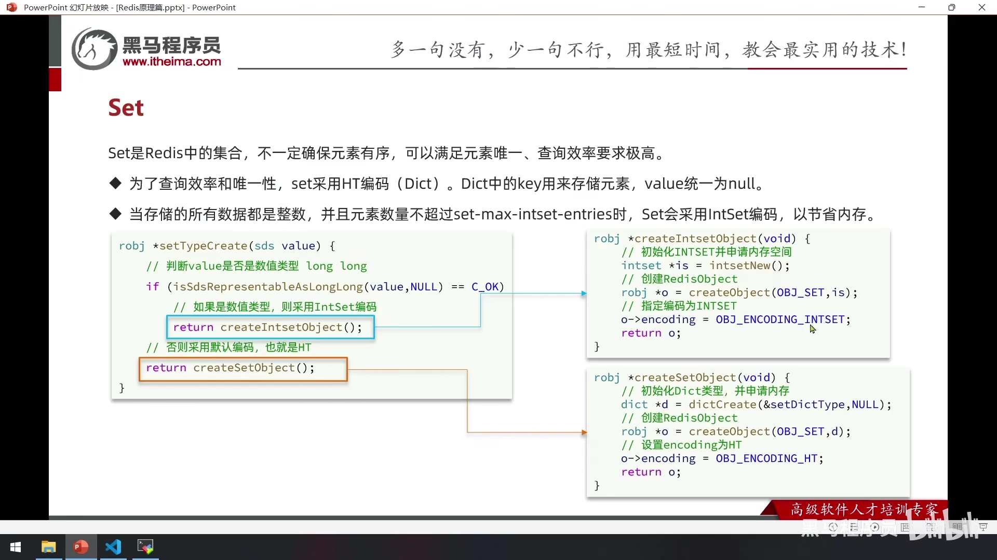Switch to Normal view icon
This screenshot has height=560, width=997.
point(905,527)
